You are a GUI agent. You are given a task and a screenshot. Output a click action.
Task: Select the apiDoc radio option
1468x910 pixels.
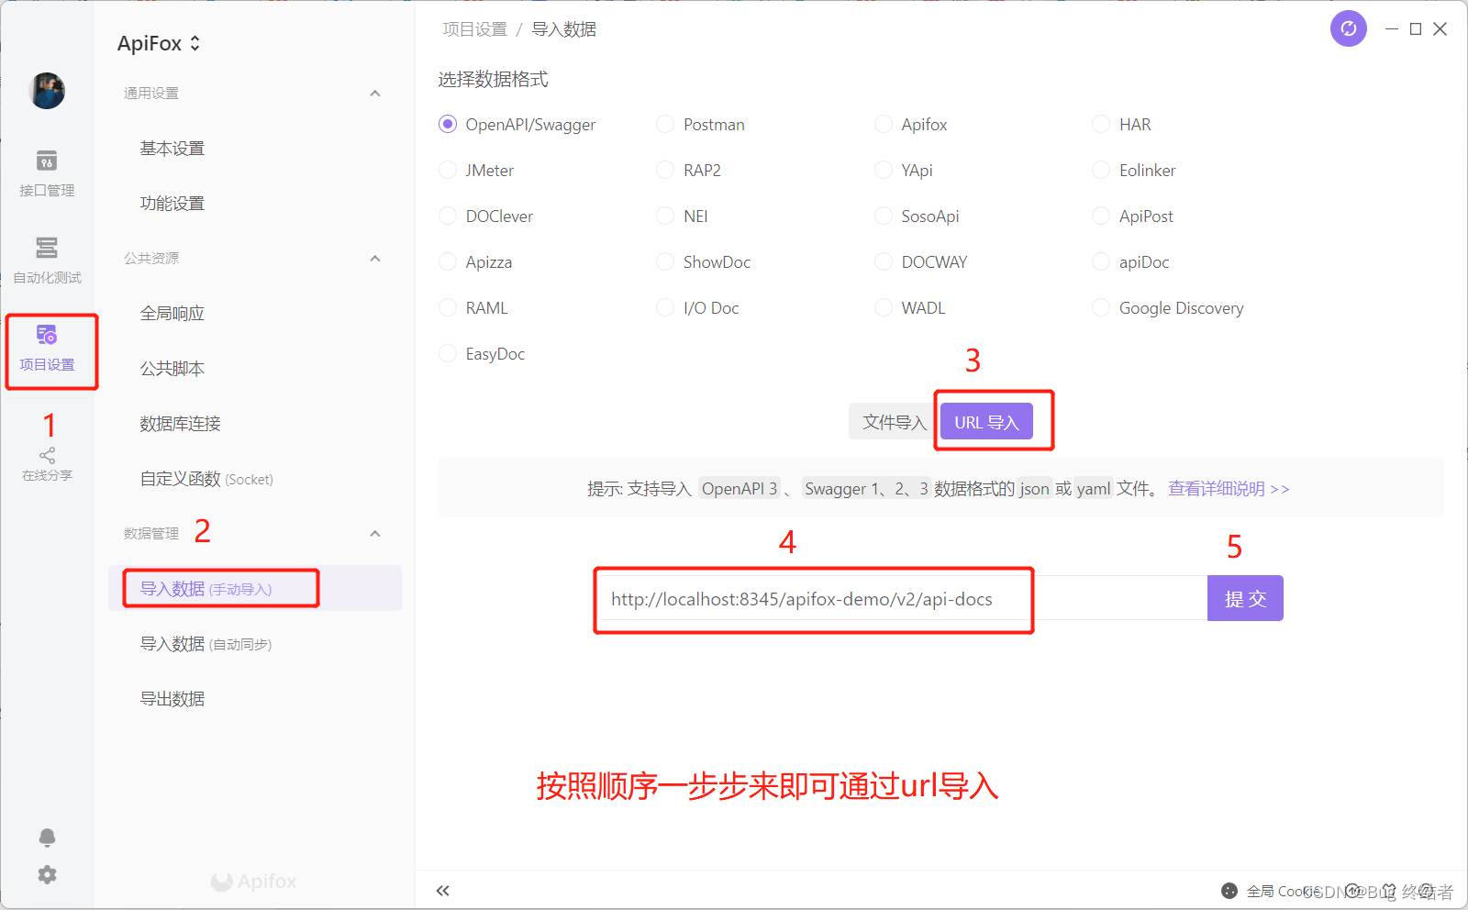point(1101,261)
